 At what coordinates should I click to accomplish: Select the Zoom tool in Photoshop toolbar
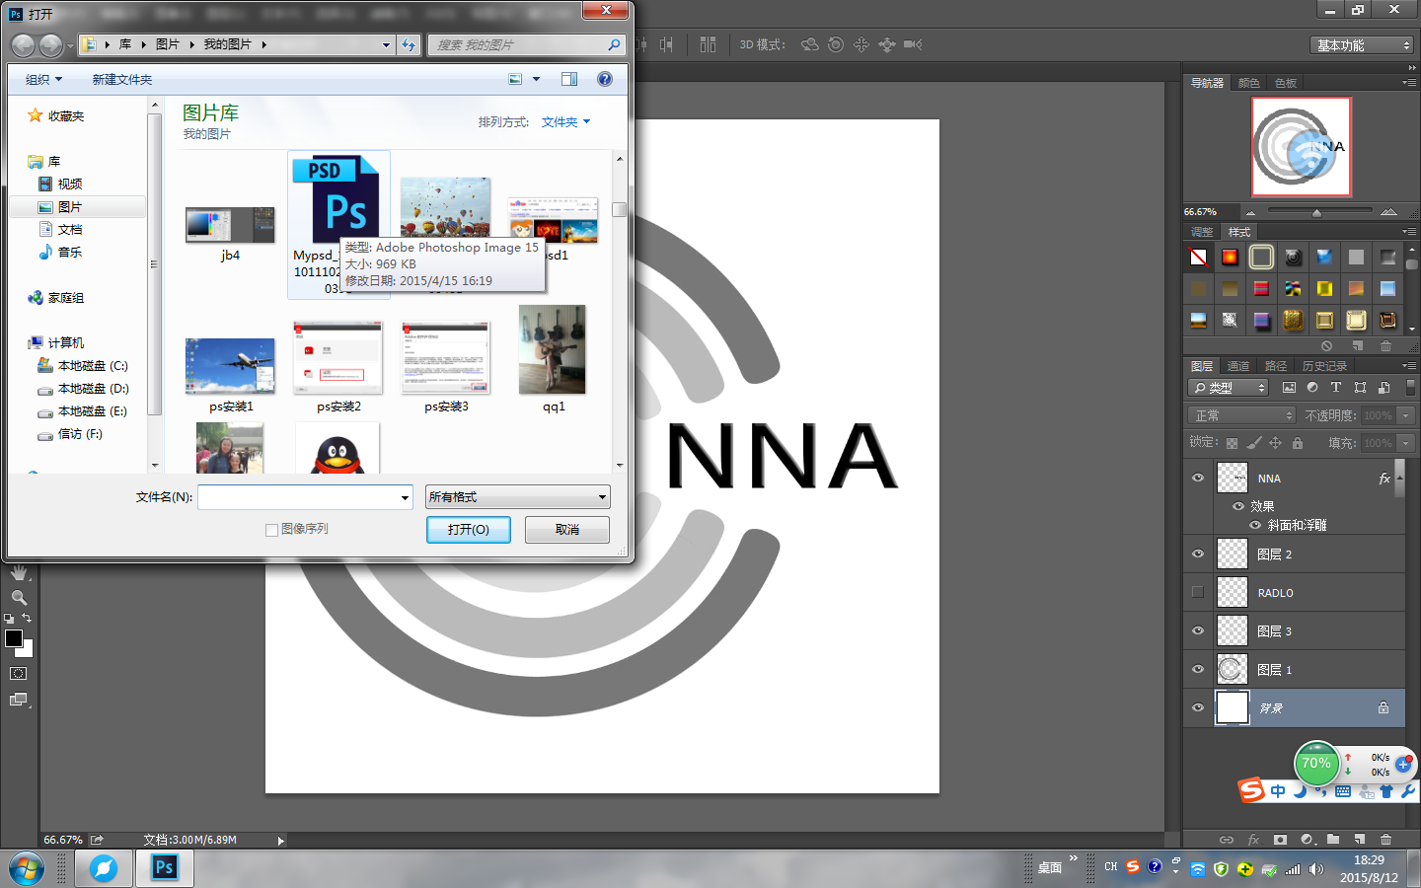pyautogui.click(x=19, y=598)
